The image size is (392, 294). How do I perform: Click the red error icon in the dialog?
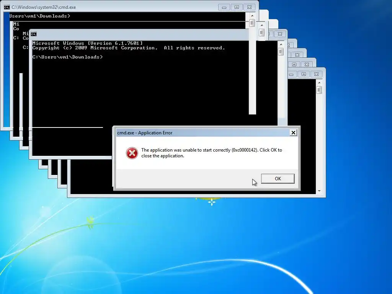click(x=132, y=153)
